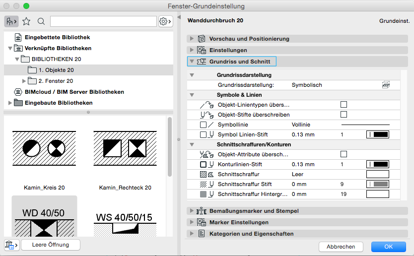Click the Konturlinien-Stift pen color swatch
The width and height of the screenshot is (414, 256).
[x=377, y=164]
